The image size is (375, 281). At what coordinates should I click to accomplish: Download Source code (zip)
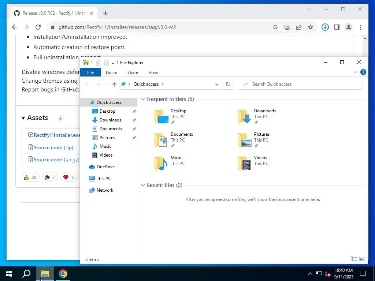click(53, 147)
